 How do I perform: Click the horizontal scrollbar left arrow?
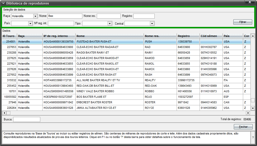point(4,113)
